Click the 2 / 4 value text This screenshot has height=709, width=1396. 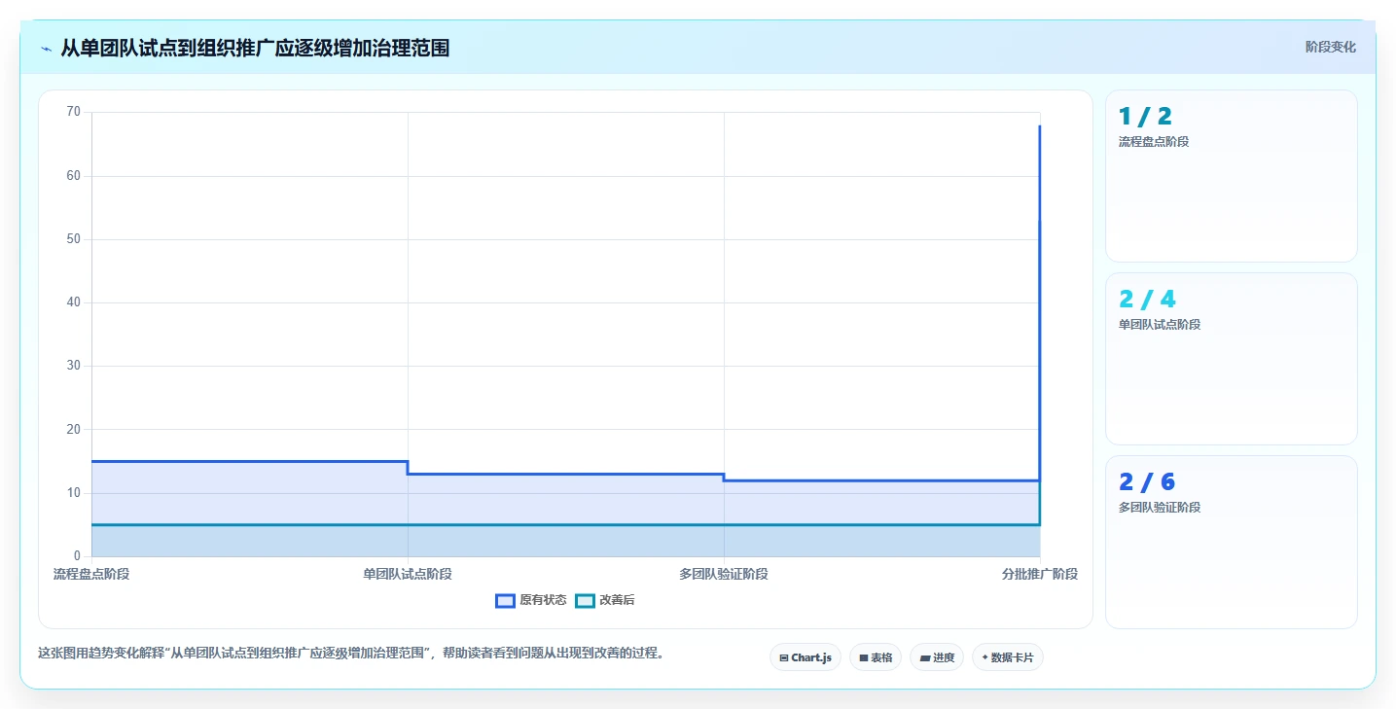pos(1147,300)
